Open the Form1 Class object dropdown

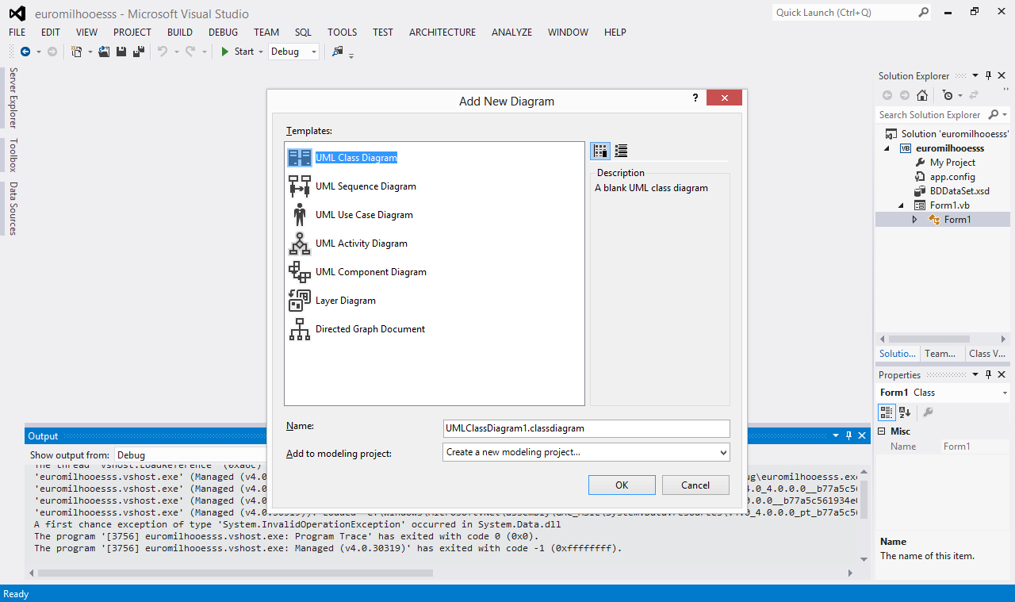pos(1005,393)
